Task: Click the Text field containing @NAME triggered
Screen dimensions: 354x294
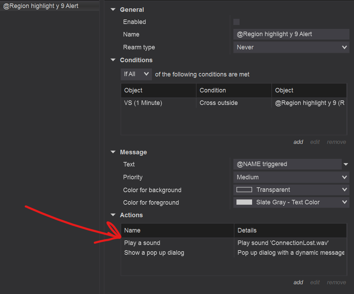Action: coord(288,164)
